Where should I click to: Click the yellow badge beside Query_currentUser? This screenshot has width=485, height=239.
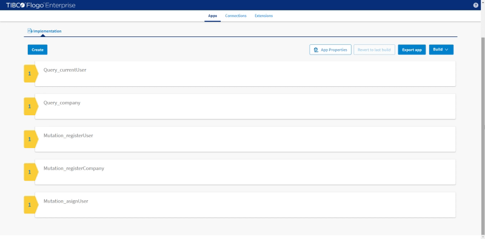click(31, 73)
